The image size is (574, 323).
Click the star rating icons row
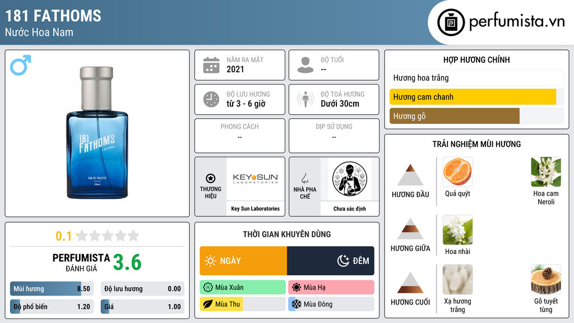click(x=108, y=236)
